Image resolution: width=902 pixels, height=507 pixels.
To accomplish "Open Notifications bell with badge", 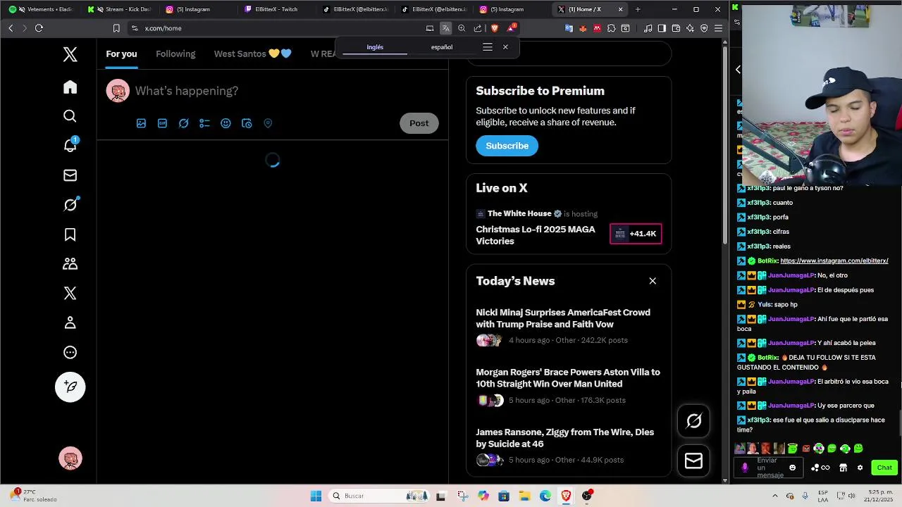I will tap(70, 145).
